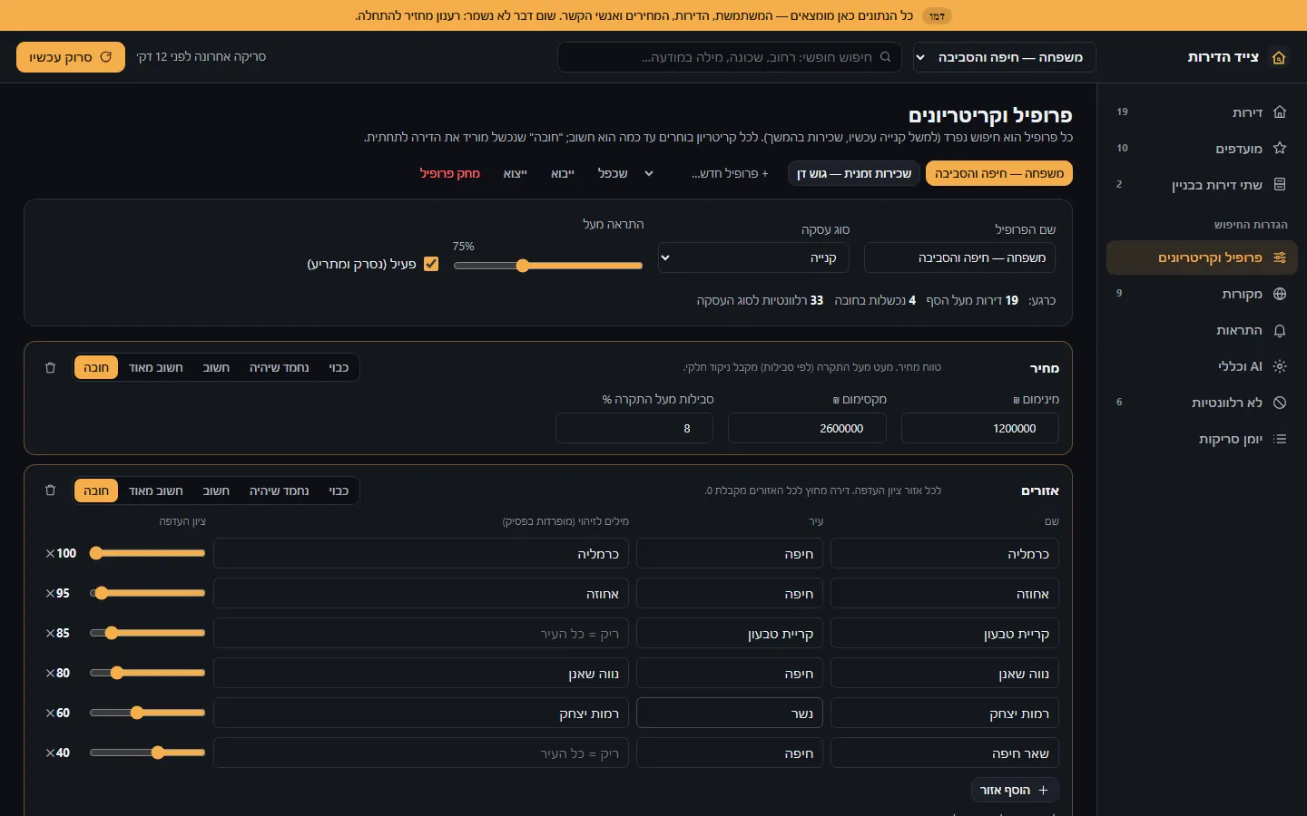1307x816 pixels.
Task: Delete the "מחיר" criterion with its trash icon
Action: click(x=50, y=368)
